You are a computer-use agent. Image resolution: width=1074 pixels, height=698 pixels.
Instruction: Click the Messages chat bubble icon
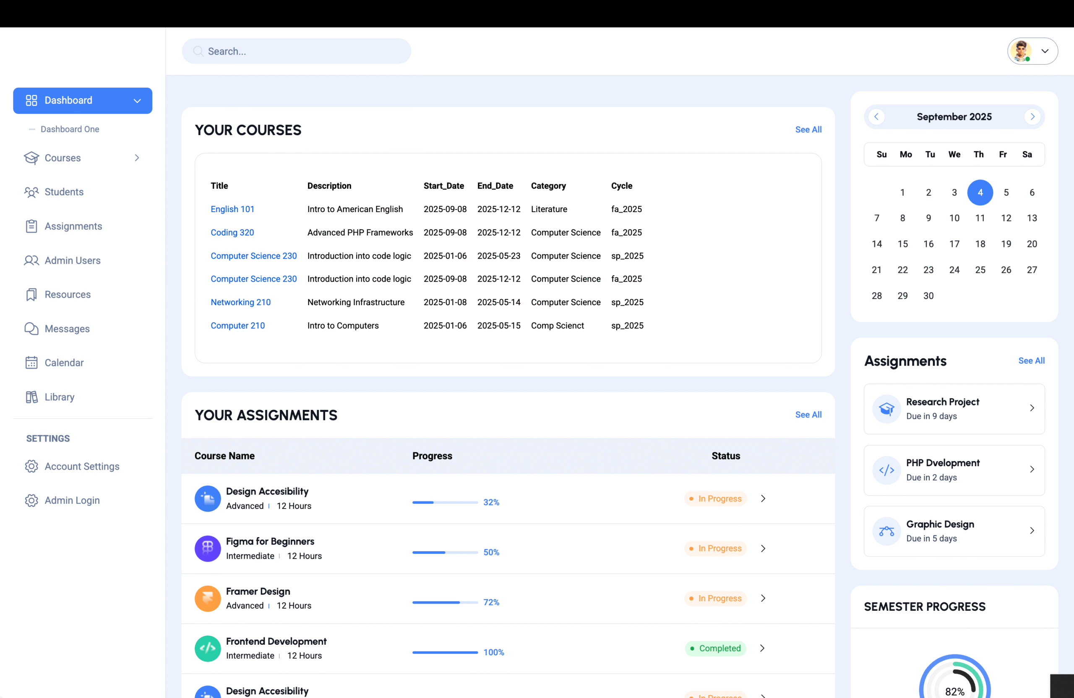31,329
